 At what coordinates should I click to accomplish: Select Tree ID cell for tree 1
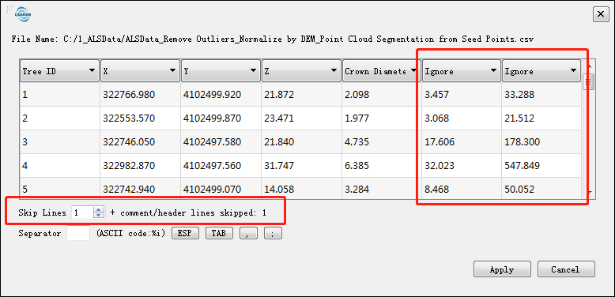59,95
